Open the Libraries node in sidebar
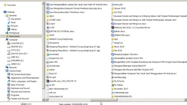187x105 pixels. (13, 16)
